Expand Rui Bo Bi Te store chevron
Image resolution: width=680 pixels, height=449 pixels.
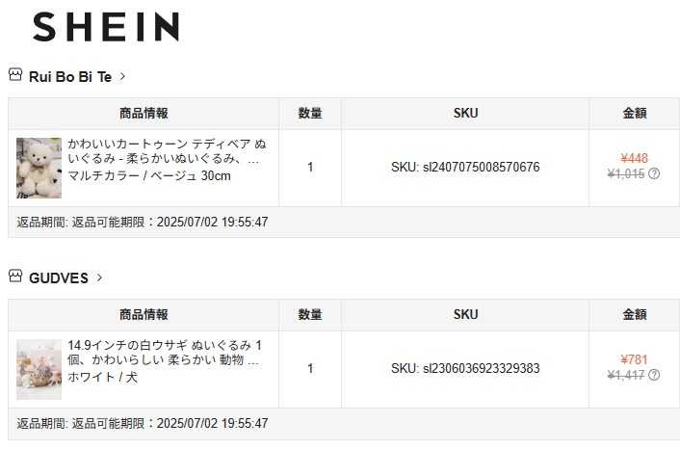[x=123, y=76]
